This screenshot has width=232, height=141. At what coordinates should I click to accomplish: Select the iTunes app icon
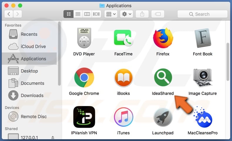pos(123,117)
